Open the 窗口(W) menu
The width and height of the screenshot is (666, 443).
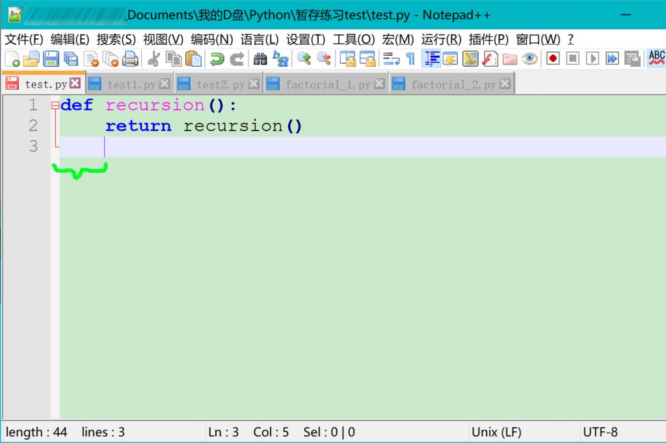[x=538, y=40]
